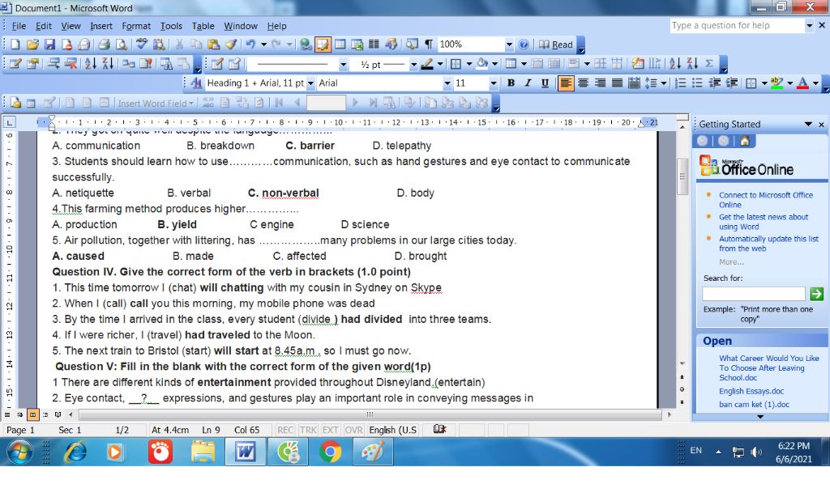The width and height of the screenshot is (830, 497).
Task: Open the Research pane icon
Action: pos(159,45)
